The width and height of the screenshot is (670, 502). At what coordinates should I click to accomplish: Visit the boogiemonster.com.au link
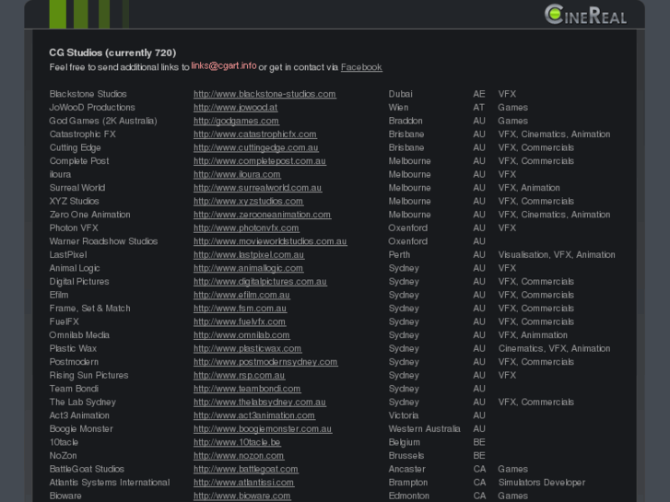coord(263,429)
